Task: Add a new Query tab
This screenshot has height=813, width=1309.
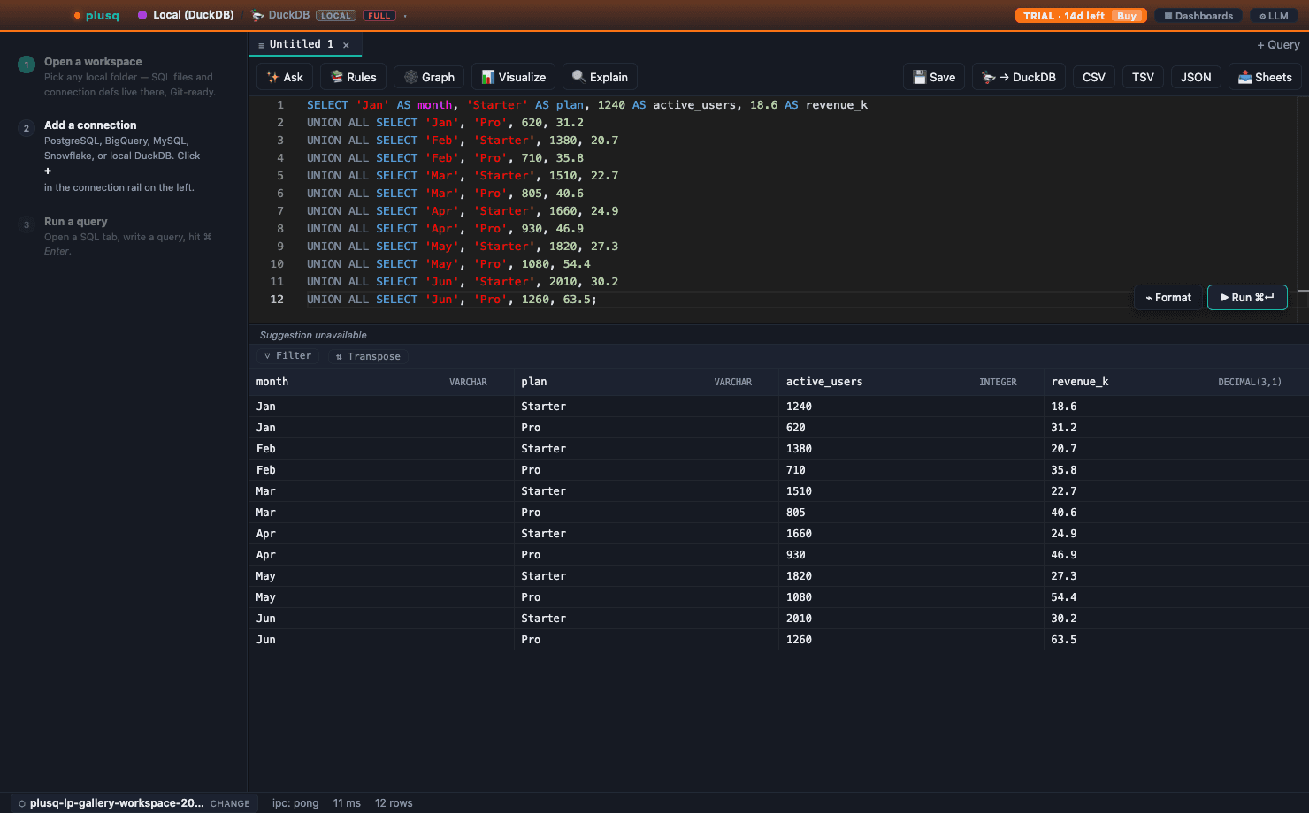Action: 1278,45
